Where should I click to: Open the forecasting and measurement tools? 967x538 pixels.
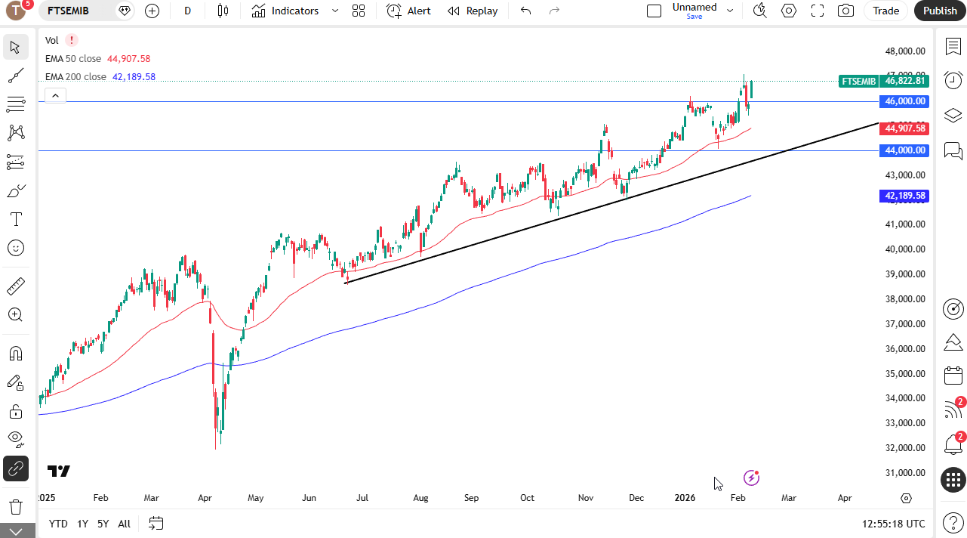point(15,162)
